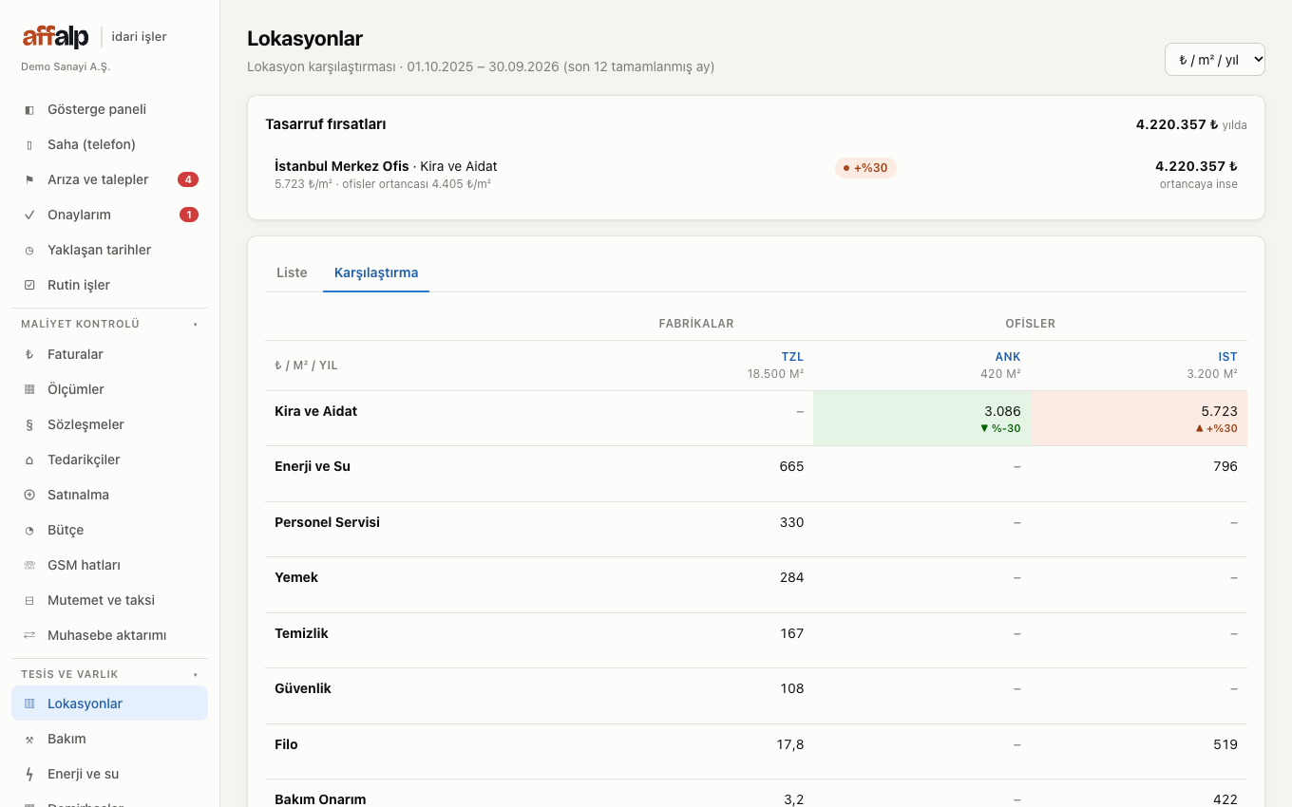Screen dimensions: 1292x807
Task: Open the ₺ / m² / yıl unit dropdown
Action: tap(1215, 59)
